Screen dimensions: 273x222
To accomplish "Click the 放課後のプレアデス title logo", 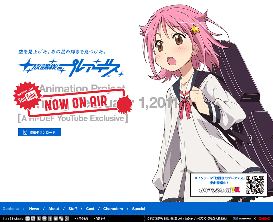I will 71,68.
